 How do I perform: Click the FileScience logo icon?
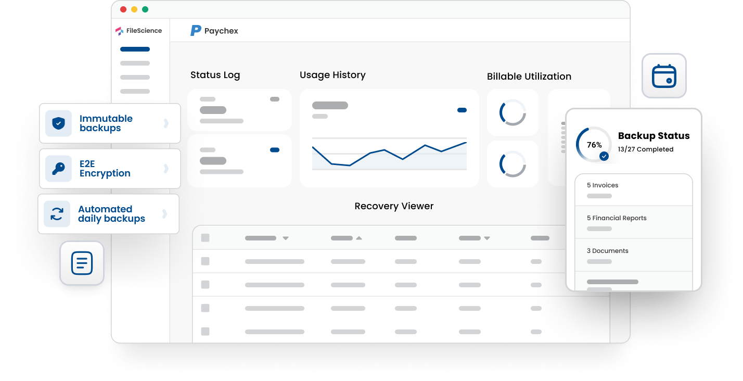tap(120, 31)
